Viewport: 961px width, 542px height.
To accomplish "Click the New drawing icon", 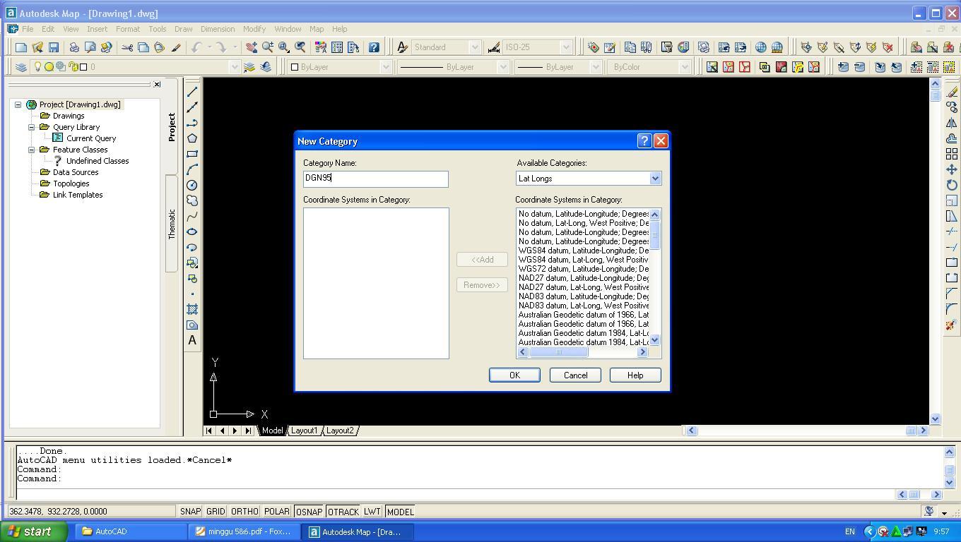I will (x=21, y=47).
